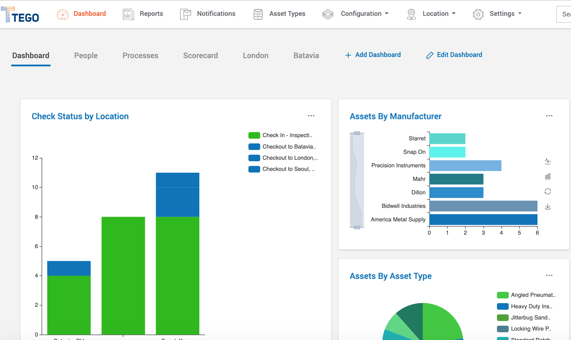Open Asset Types using the database icon
The height and width of the screenshot is (340, 571).
point(258,14)
